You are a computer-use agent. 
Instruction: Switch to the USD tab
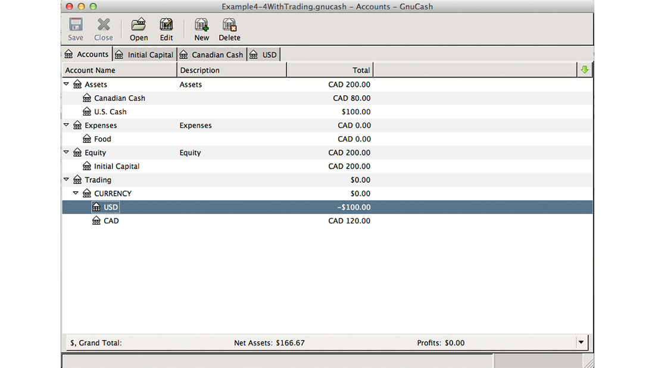point(264,55)
